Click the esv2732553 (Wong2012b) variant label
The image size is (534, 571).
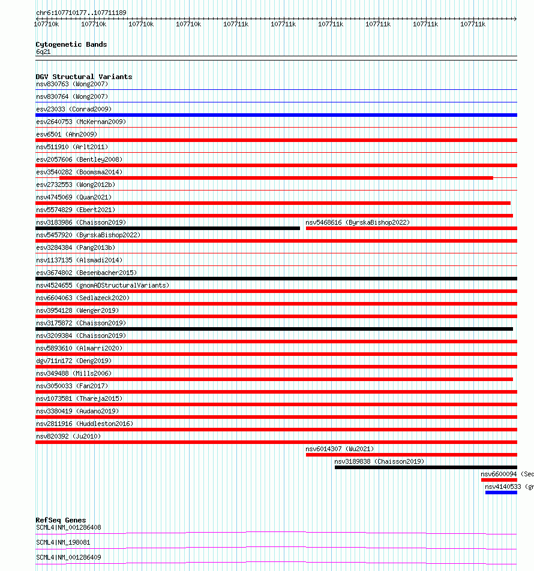(x=76, y=185)
